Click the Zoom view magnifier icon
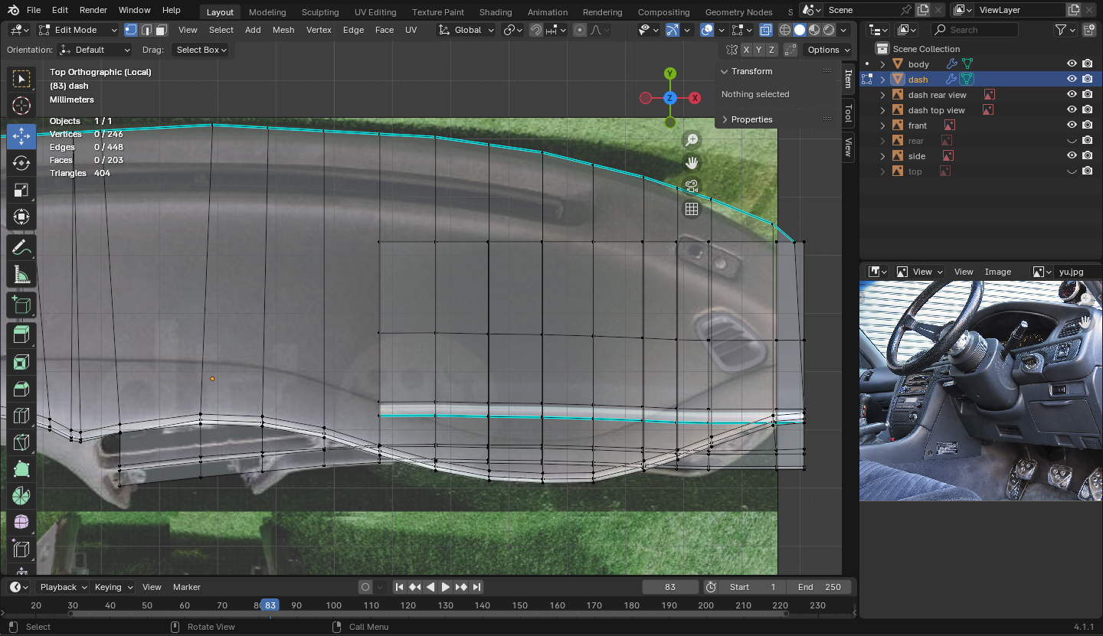Screen dimensions: 1103x636 [692, 140]
